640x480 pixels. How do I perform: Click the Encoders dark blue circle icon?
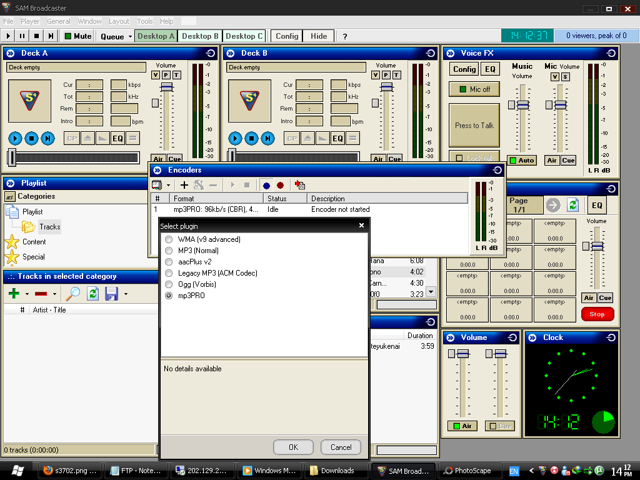(266, 186)
